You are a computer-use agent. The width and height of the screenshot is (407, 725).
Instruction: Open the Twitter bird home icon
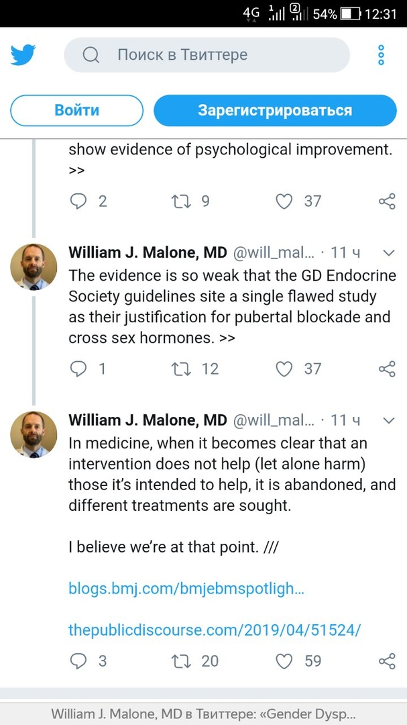(23, 55)
